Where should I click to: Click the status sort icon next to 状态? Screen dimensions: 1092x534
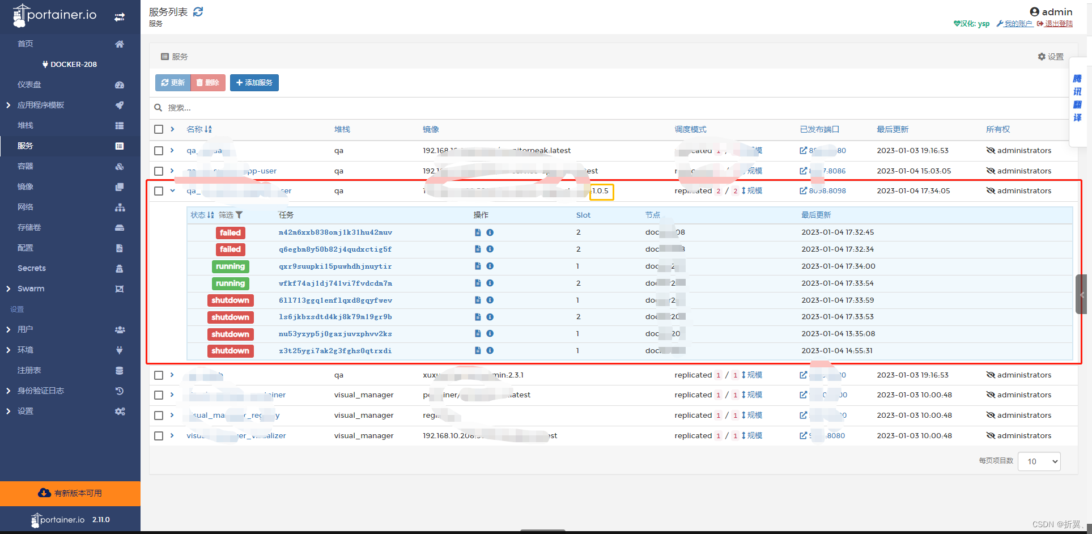pos(211,215)
